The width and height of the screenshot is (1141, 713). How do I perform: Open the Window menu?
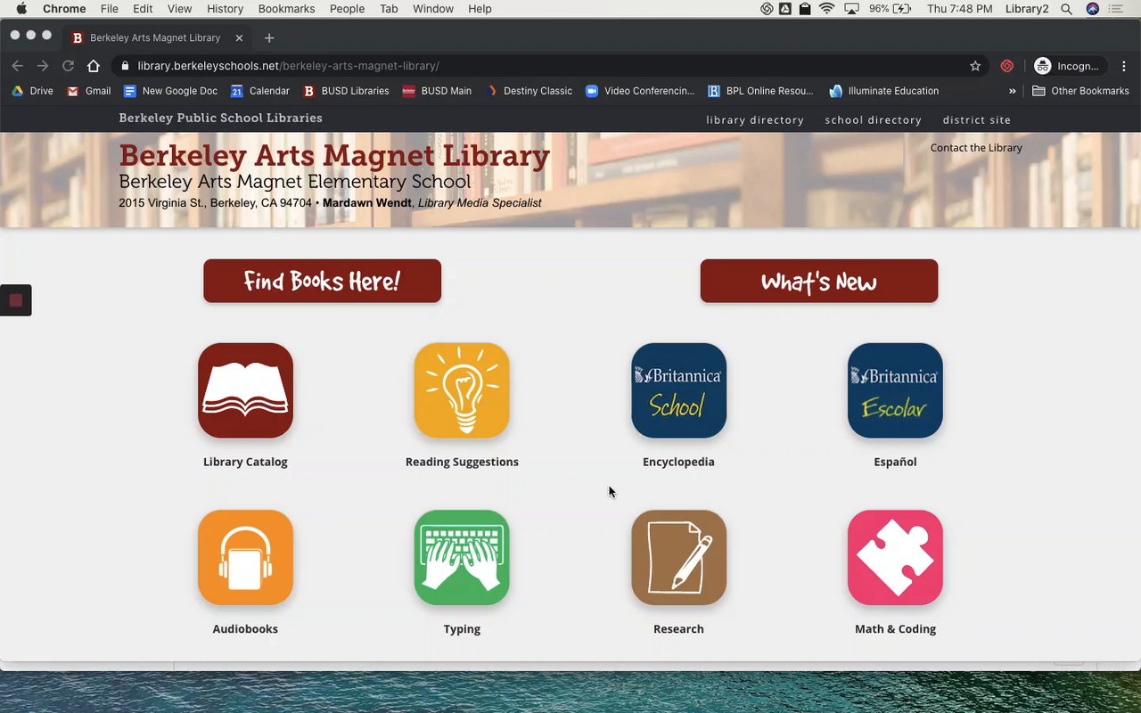point(432,9)
